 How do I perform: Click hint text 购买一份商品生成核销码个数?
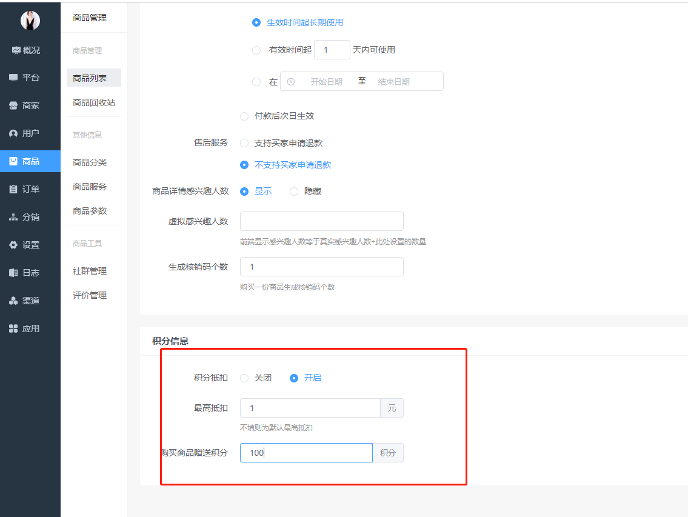tap(287, 287)
